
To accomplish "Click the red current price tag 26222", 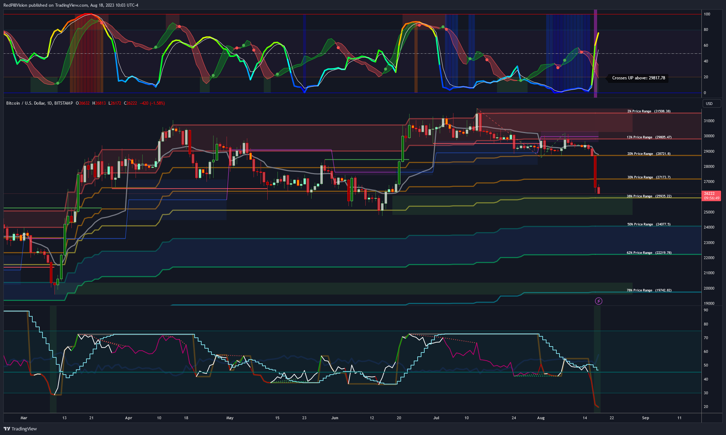I will coord(712,196).
